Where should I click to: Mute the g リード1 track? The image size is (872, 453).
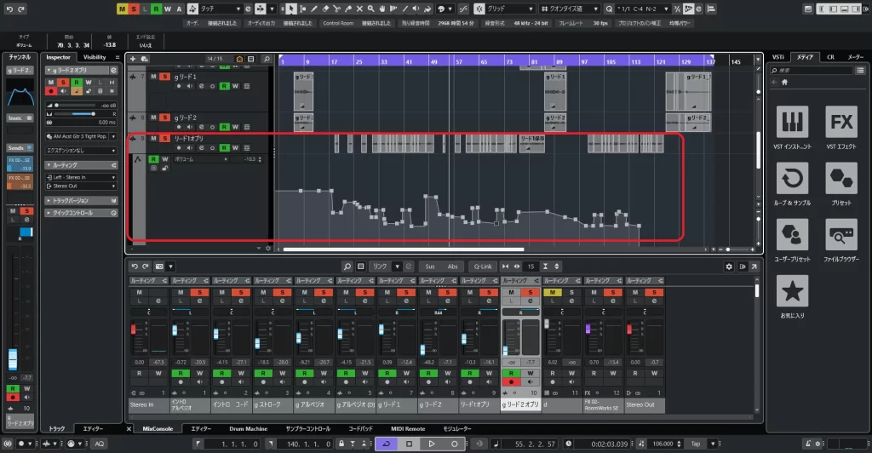[x=153, y=77]
